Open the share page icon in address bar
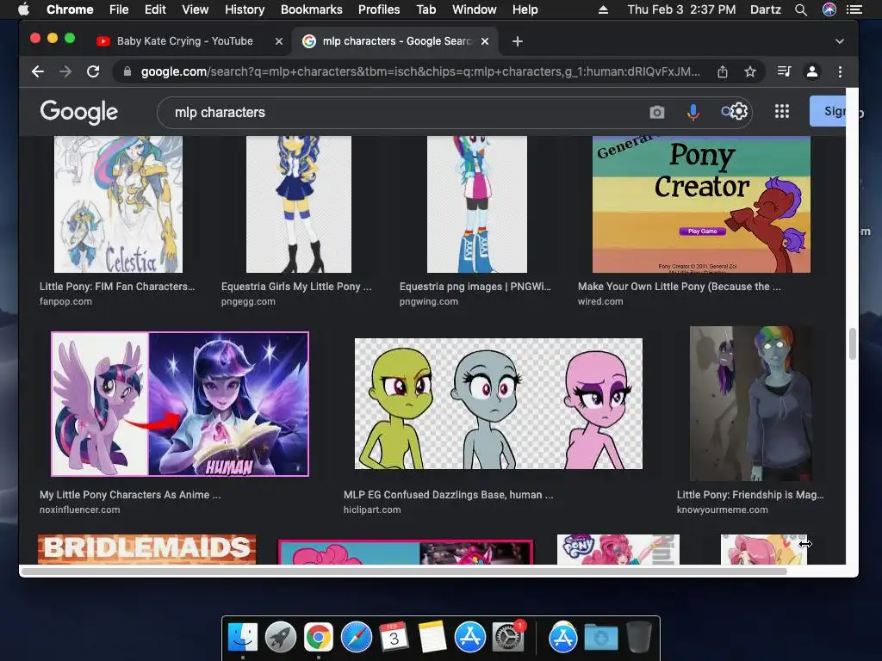 (x=723, y=71)
